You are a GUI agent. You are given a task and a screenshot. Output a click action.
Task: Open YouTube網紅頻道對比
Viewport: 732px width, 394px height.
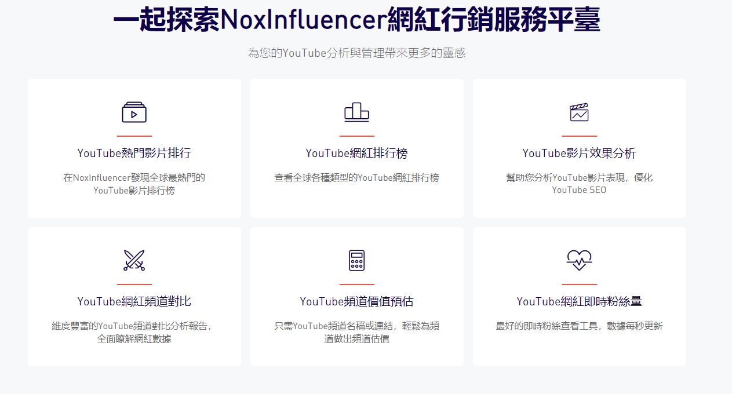click(134, 300)
